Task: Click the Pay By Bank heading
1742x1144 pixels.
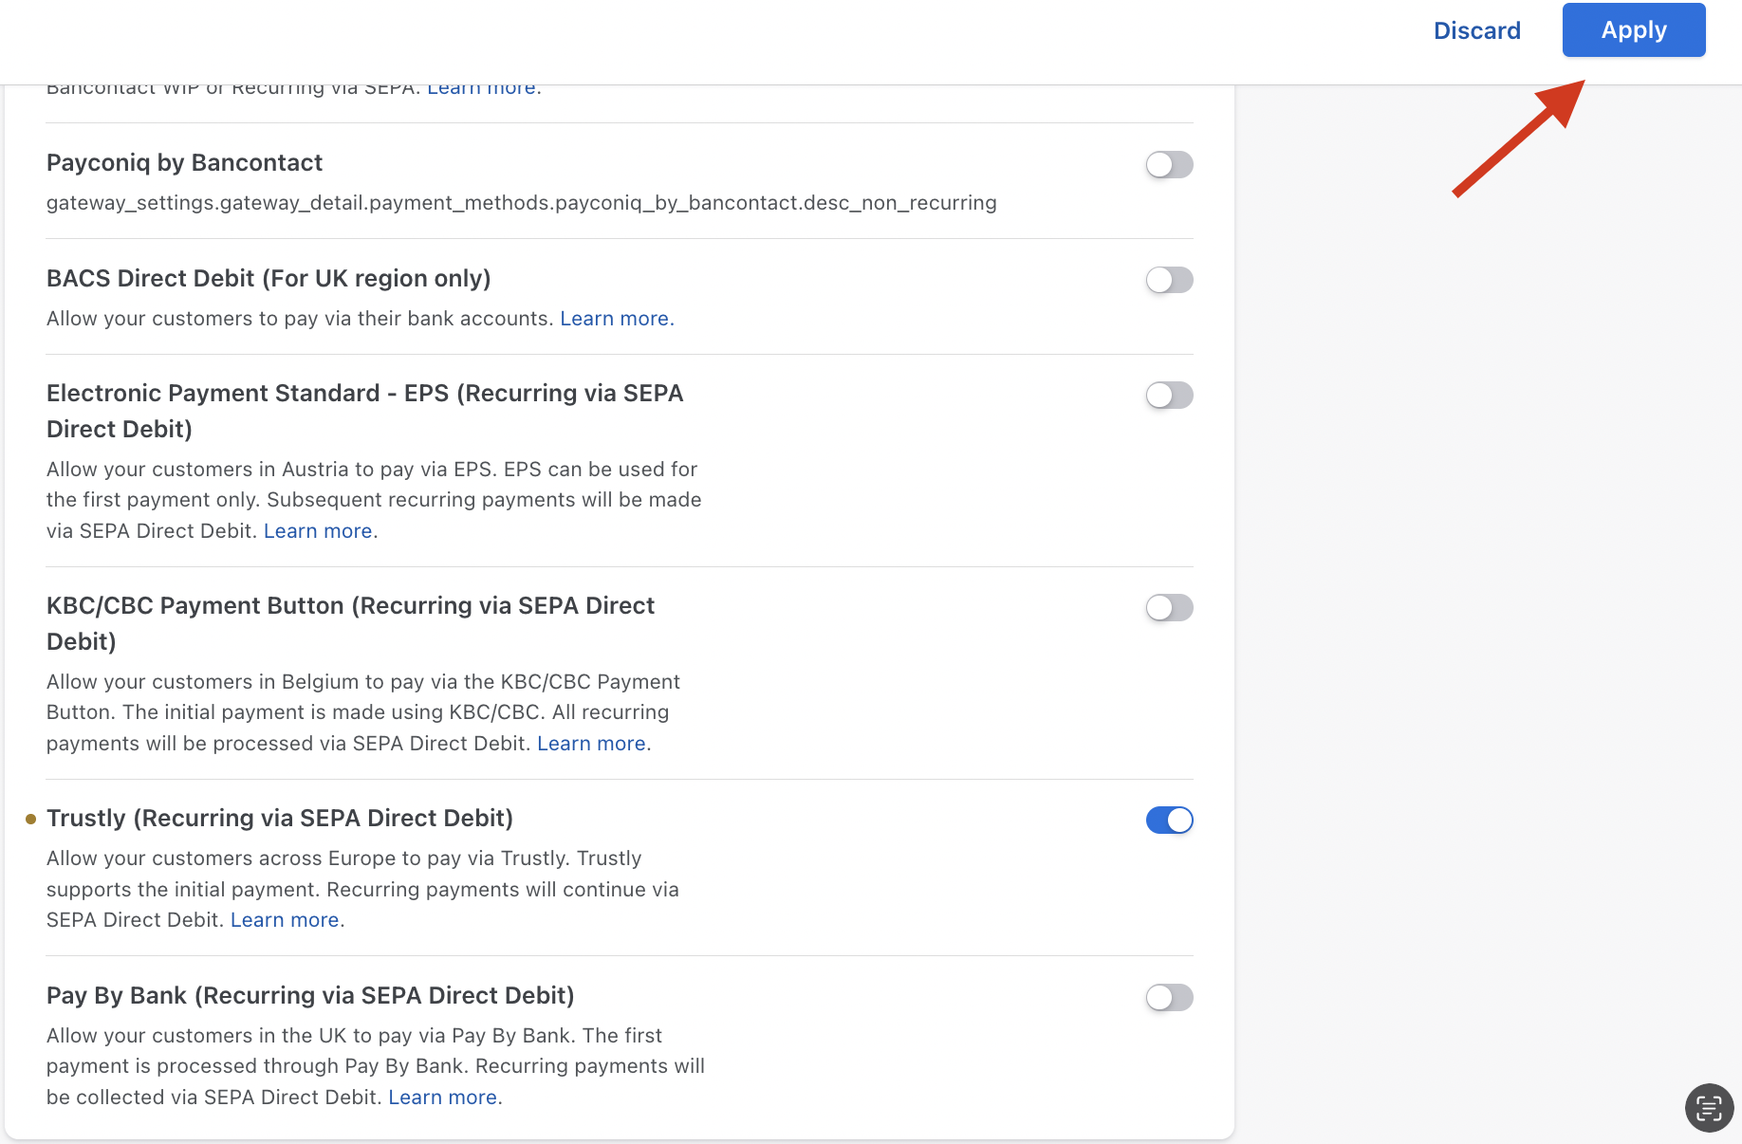Action: [x=310, y=996]
